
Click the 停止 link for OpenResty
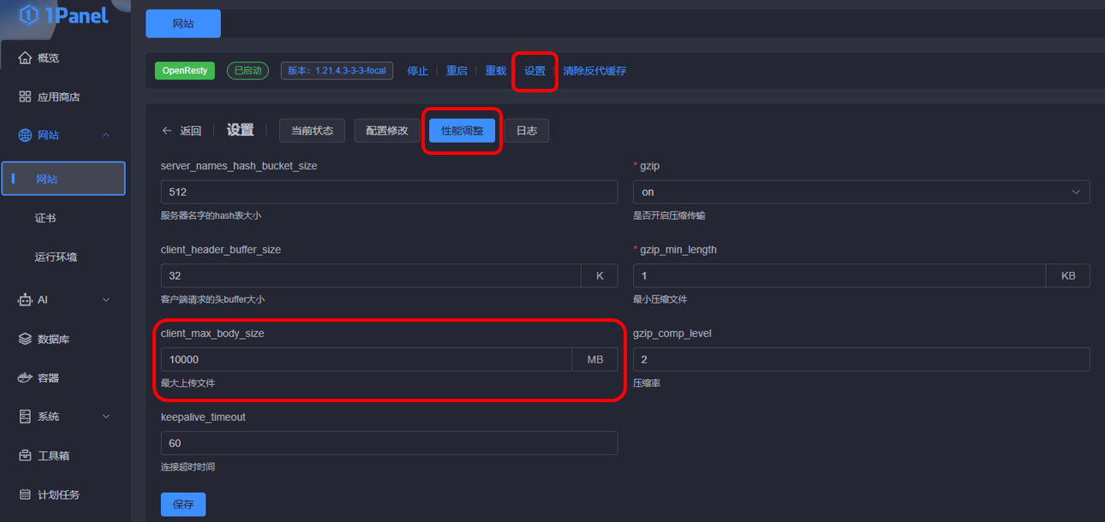click(417, 71)
